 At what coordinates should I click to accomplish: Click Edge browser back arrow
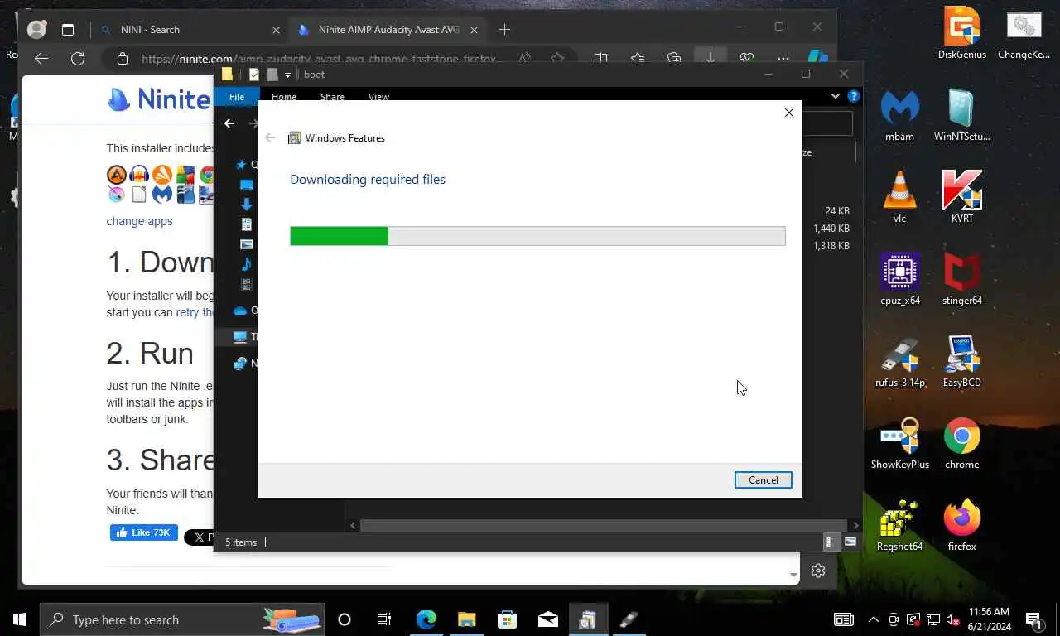[41, 59]
